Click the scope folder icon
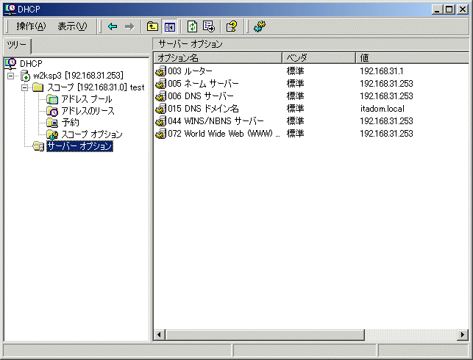This screenshot has height=360, width=473. tap(38, 87)
